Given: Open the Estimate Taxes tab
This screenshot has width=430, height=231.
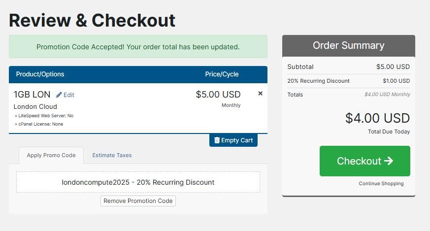Looking at the screenshot, I should click(x=112, y=155).
